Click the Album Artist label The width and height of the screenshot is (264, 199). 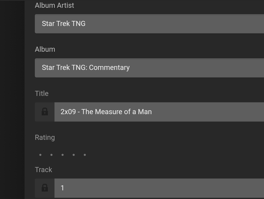54,6
